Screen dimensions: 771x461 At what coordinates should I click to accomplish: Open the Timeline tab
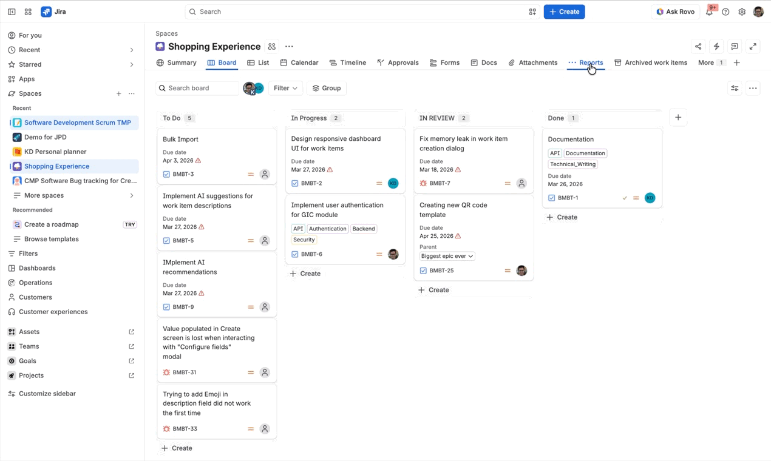click(348, 62)
